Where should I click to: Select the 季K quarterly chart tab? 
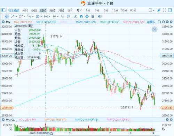click(70, 10)
